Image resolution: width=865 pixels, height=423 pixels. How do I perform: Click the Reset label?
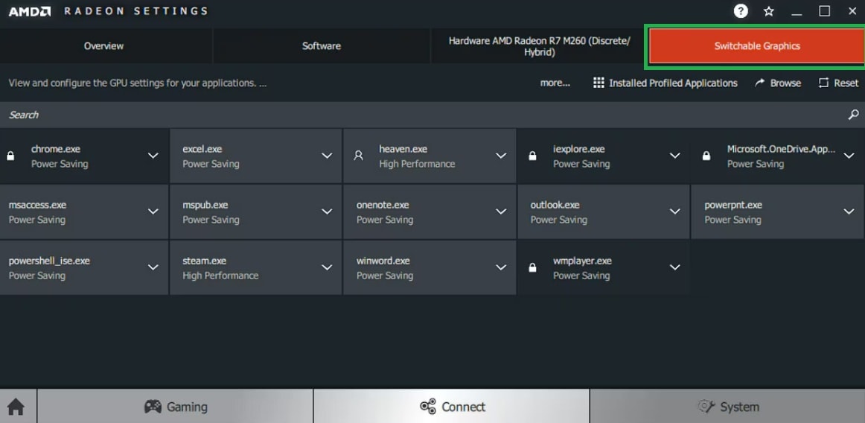click(846, 83)
